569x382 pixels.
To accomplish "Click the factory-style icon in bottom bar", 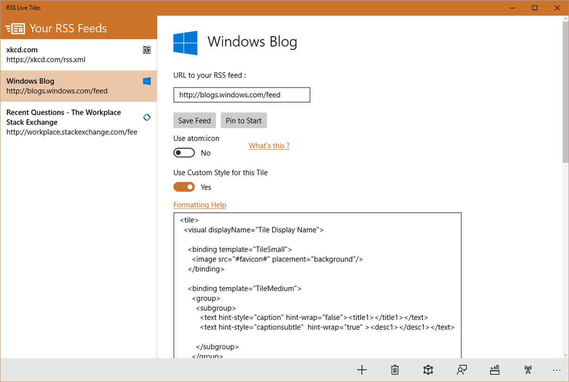I will coord(495,370).
